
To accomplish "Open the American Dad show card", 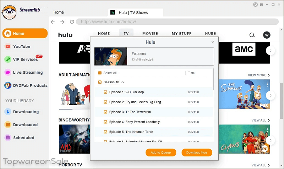I will [75, 94].
